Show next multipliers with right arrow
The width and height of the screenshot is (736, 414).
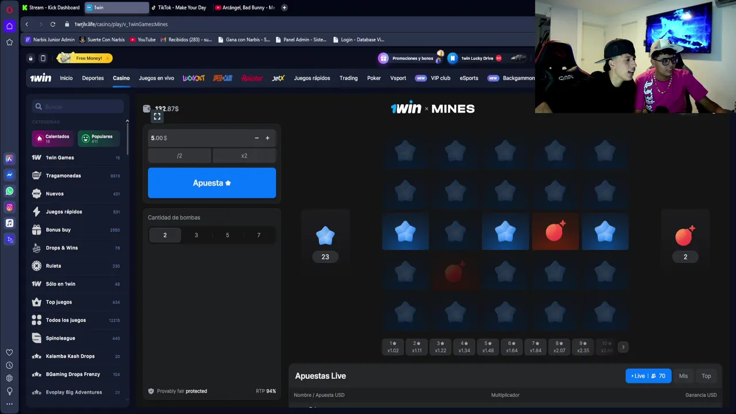coord(623,347)
